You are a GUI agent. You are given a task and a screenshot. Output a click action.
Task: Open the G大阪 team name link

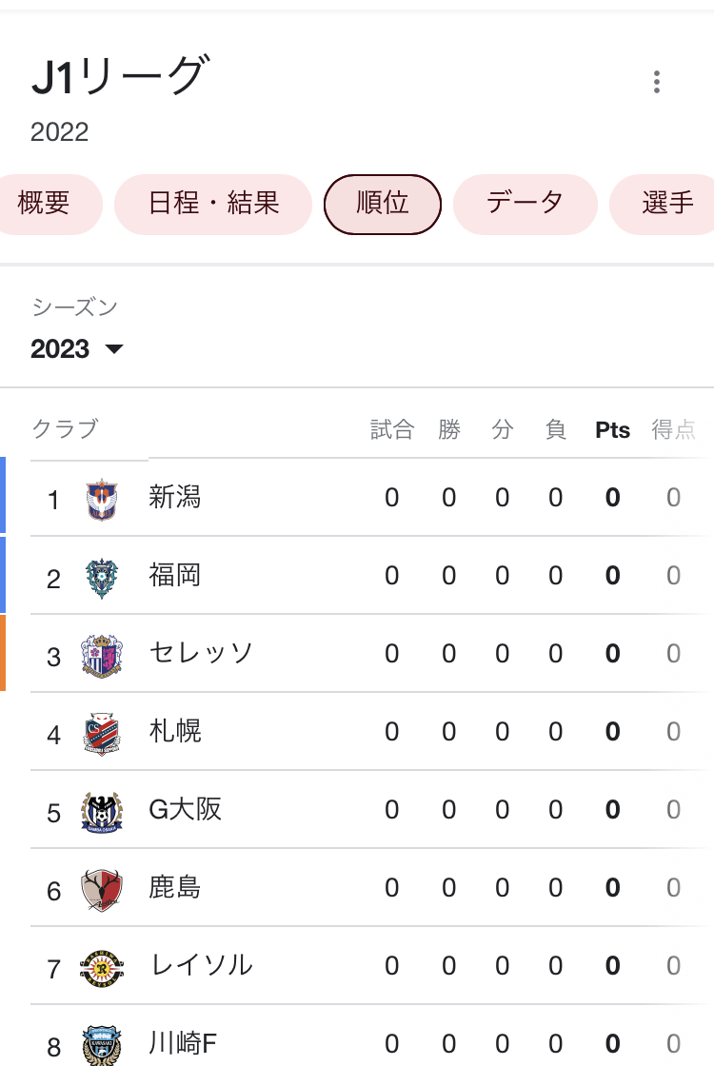point(185,809)
